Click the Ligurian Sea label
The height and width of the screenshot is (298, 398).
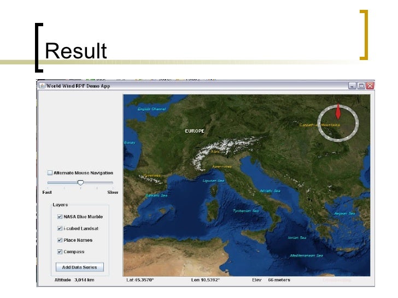(x=213, y=181)
